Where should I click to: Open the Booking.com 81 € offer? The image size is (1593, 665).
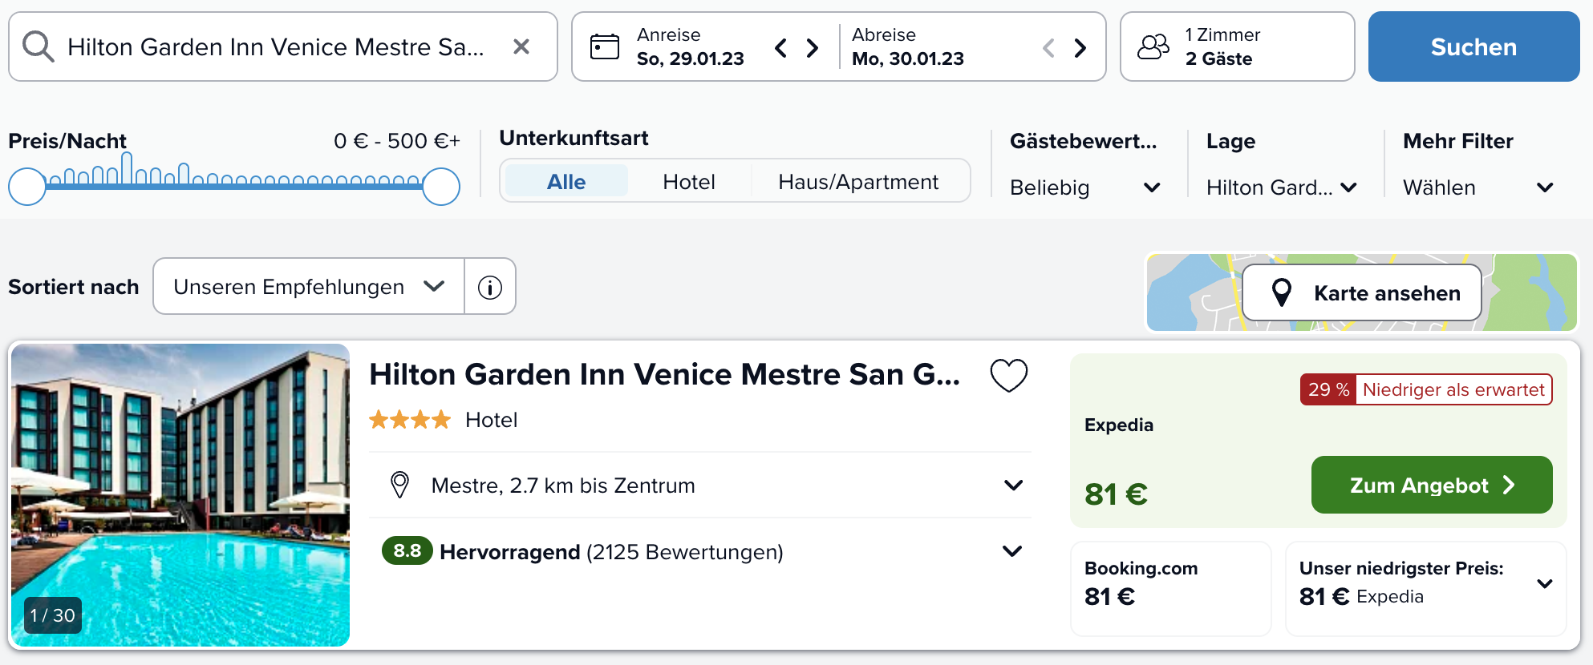click(x=1171, y=589)
